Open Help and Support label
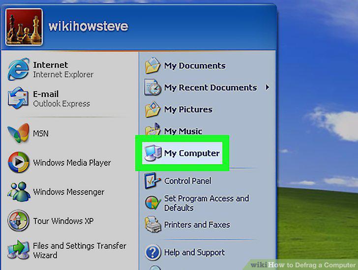358x270 pixels. 194,253
